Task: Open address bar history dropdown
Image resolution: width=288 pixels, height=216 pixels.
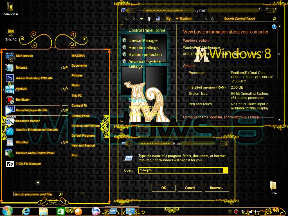Action: coord(206,19)
